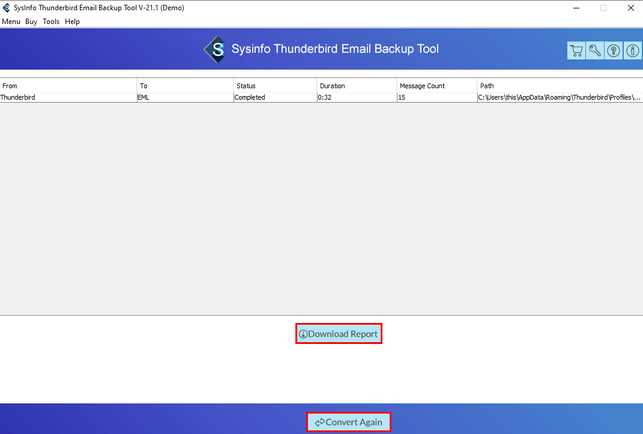This screenshot has width=643, height=434.
Task: Open the info about icon
Action: (x=632, y=51)
